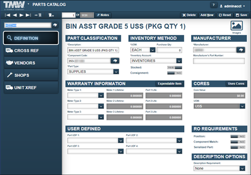Click the add bookmark icon
This screenshot has width=251, height=175.
(x=51, y=15)
